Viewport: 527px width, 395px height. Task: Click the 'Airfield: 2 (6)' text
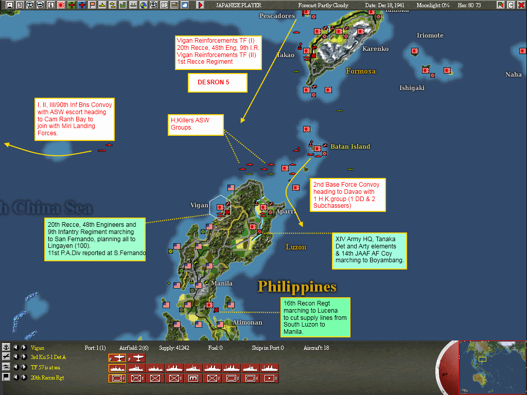coord(134,348)
